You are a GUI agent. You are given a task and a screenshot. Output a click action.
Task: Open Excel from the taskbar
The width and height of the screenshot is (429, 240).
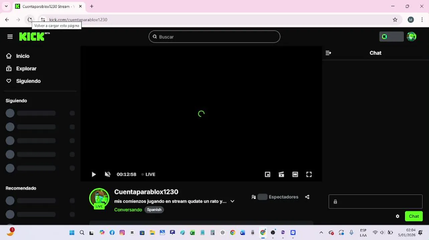[x=192, y=233]
